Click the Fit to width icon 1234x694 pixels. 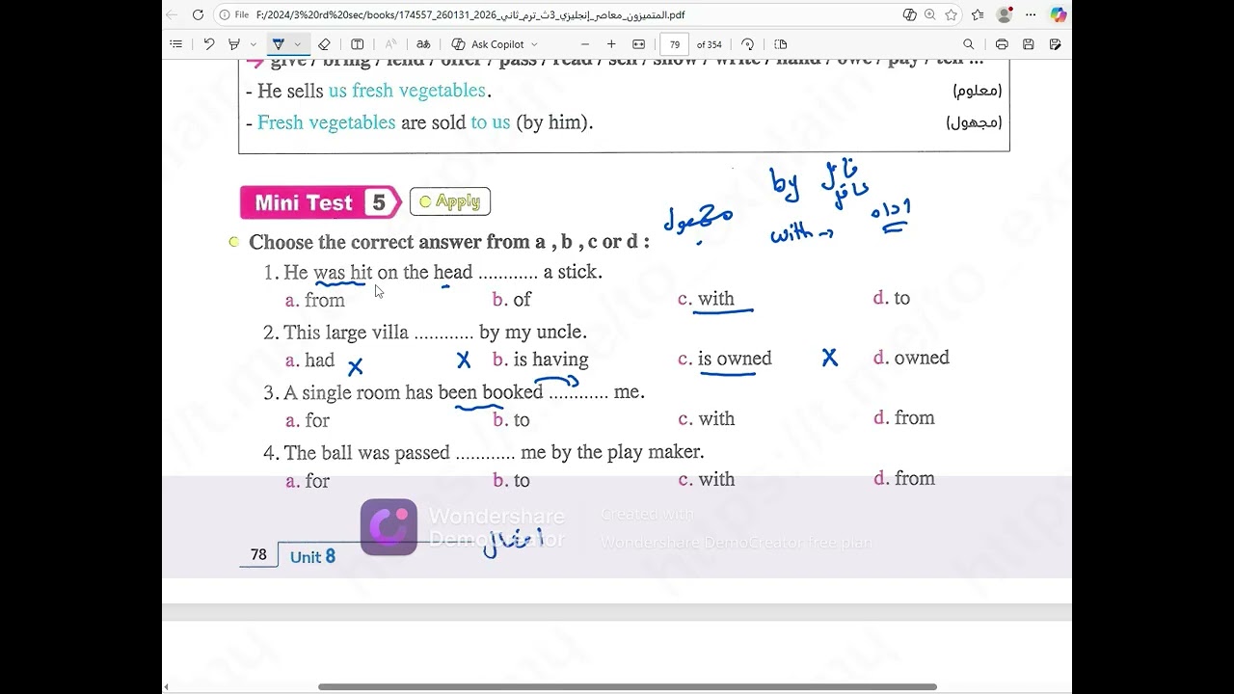(x=638, y=44)
